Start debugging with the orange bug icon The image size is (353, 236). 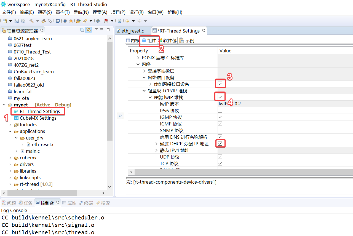click(x=71, y=21)
